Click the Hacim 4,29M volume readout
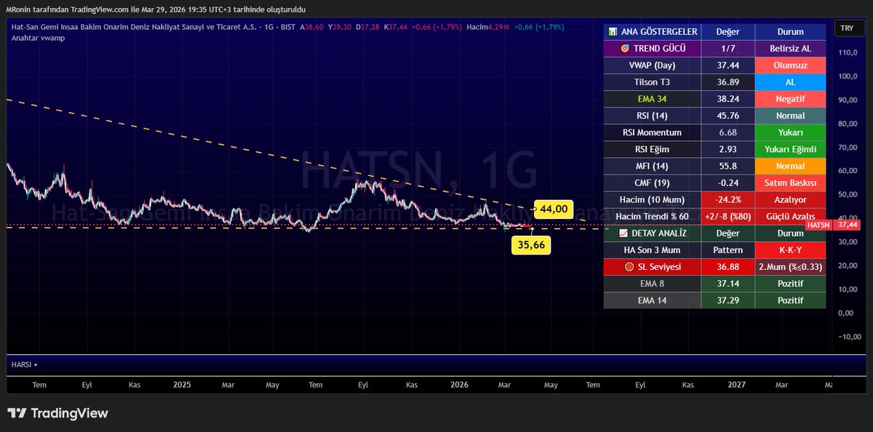The height and width of the screenshot is (432, 873). pos(488,27)
